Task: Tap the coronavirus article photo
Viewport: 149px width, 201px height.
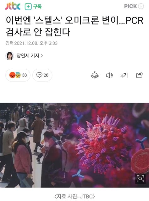Action: 74,145
